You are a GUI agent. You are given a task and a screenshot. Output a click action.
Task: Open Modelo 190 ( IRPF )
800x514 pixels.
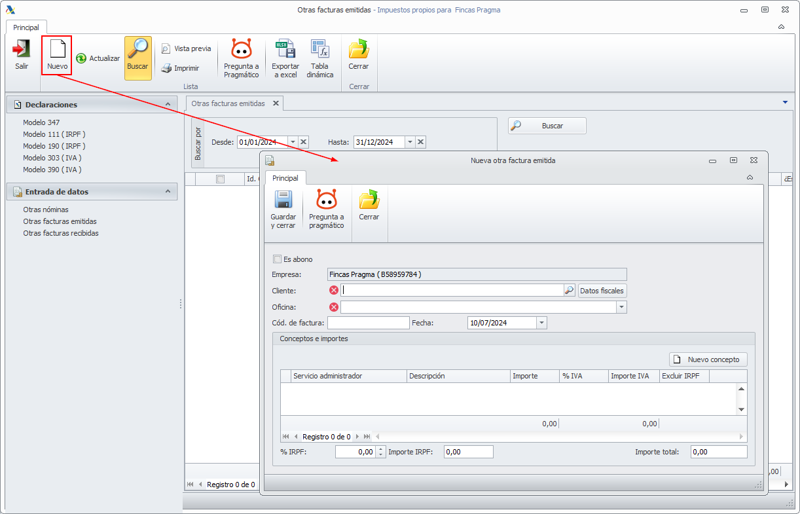54,146
